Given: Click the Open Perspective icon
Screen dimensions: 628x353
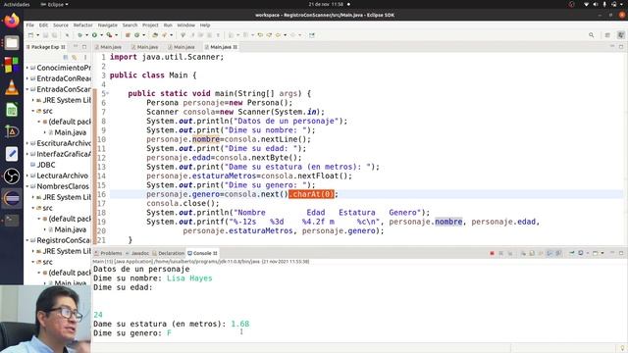Looking at the screenshot, I should (607, 35).
